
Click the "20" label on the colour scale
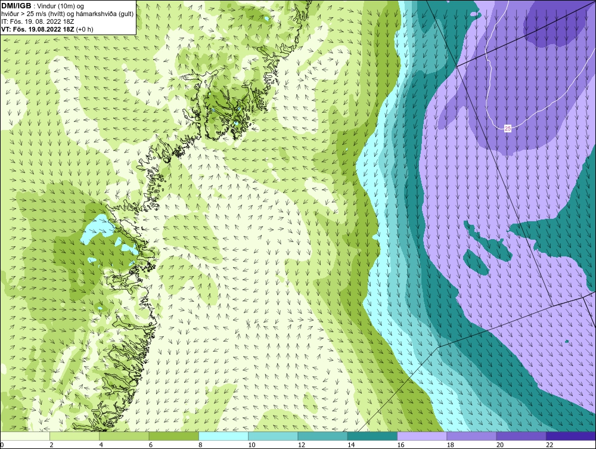(500, 445)
